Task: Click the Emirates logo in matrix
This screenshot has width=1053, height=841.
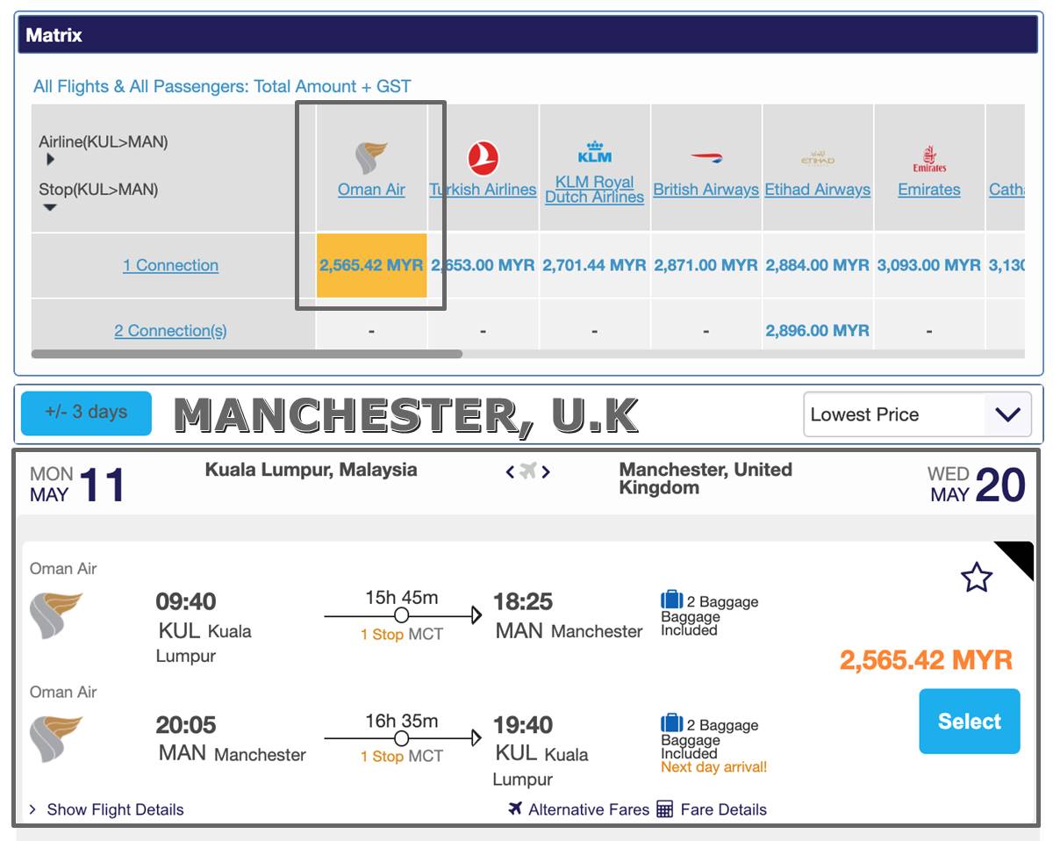Action: (x=929, y=159)
